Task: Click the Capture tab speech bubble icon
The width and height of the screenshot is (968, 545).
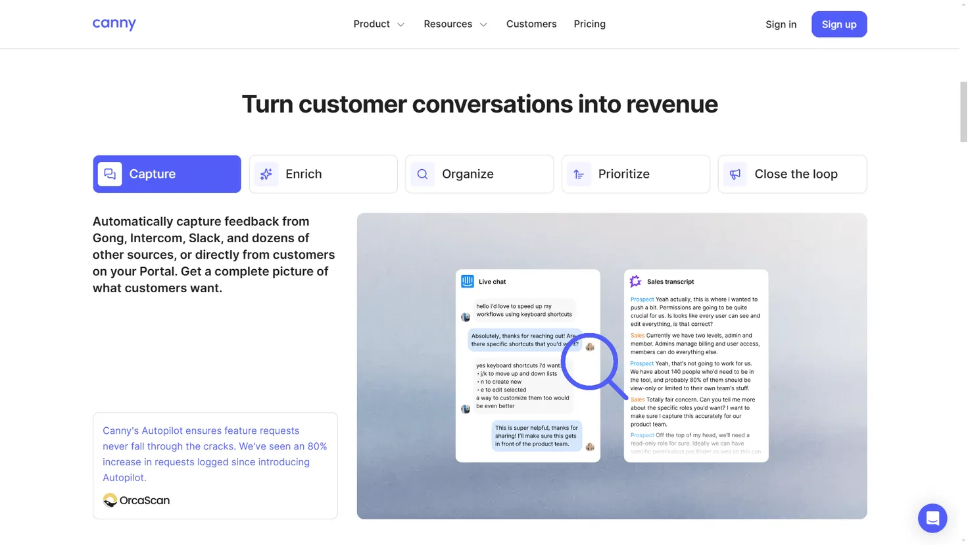Action: [110, 174]
